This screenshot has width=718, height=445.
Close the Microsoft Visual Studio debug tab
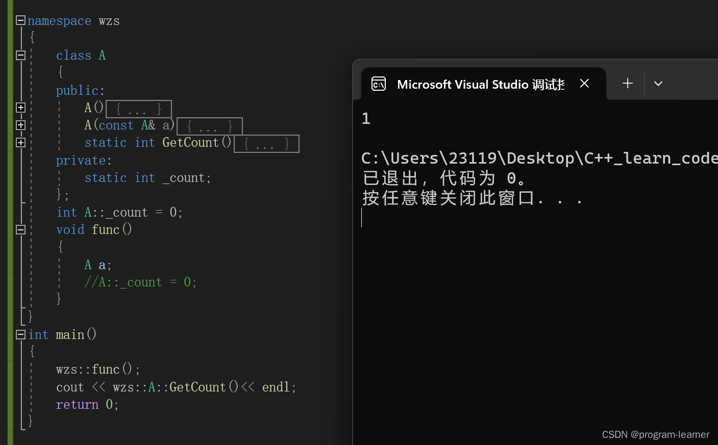585,83
